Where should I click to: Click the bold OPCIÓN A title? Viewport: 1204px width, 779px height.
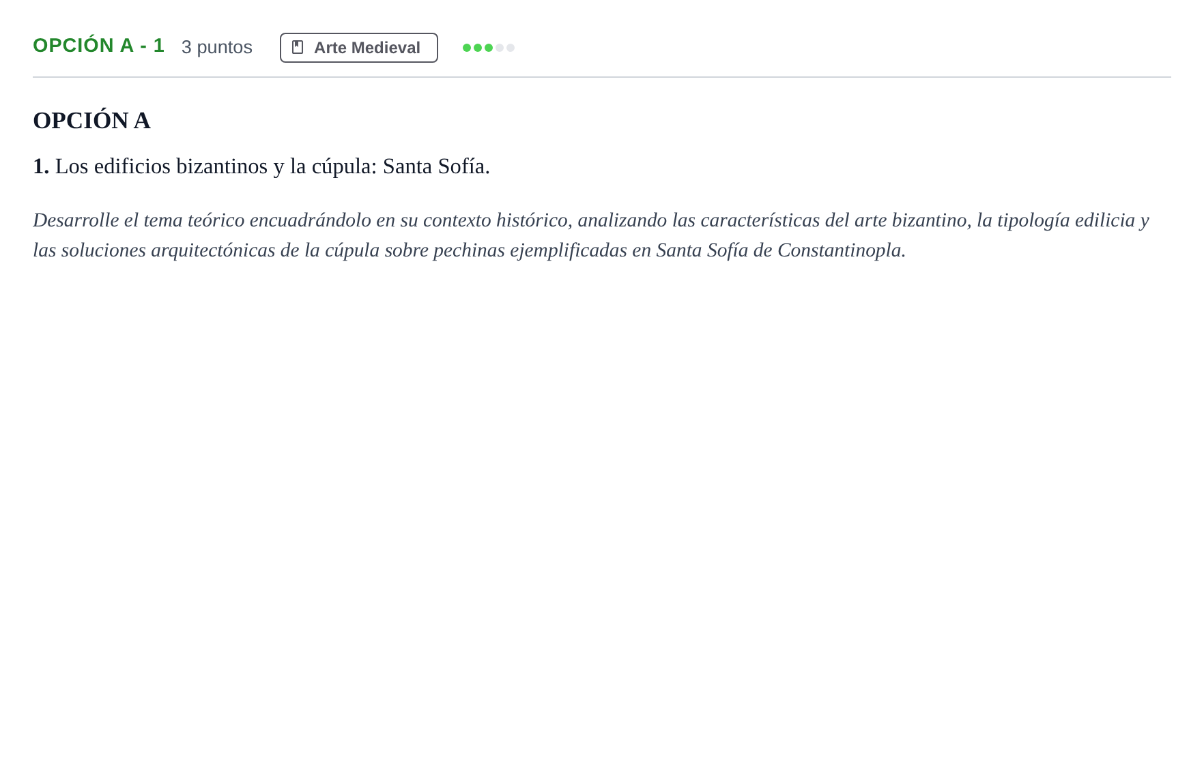(91, 121)
